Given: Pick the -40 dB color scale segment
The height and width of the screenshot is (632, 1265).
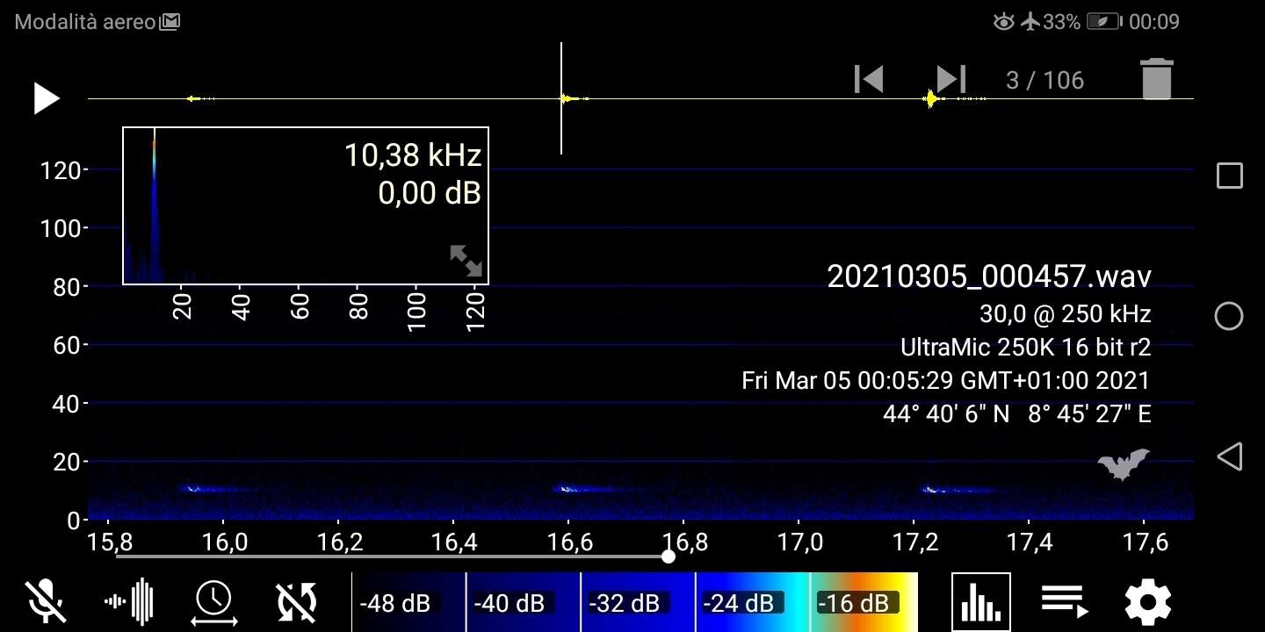Looking at the screenshot, I should (523, 602).
